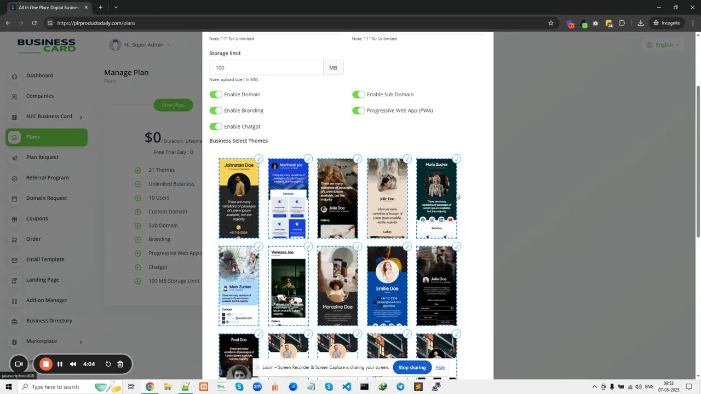701x394 pixels.
Task: Pause the Loom recording
Action: tap(60, 364)
